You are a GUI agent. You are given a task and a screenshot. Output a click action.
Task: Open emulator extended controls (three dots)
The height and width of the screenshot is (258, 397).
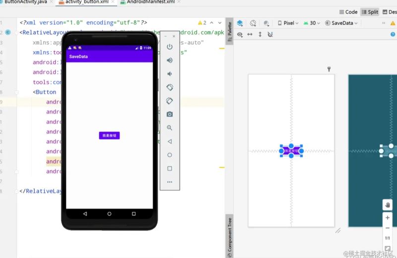[x=170, y=182]
